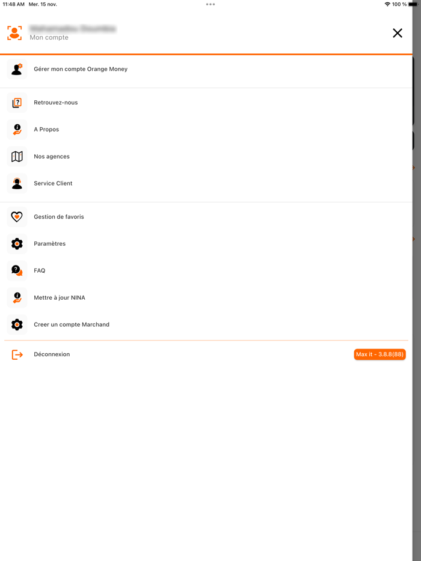Click the Nos agences map icon
Screen dimensions: 421x561
coord(17,156)
